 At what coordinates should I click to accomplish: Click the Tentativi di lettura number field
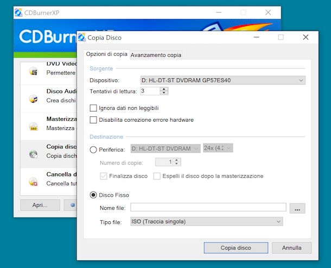(150, 91)
